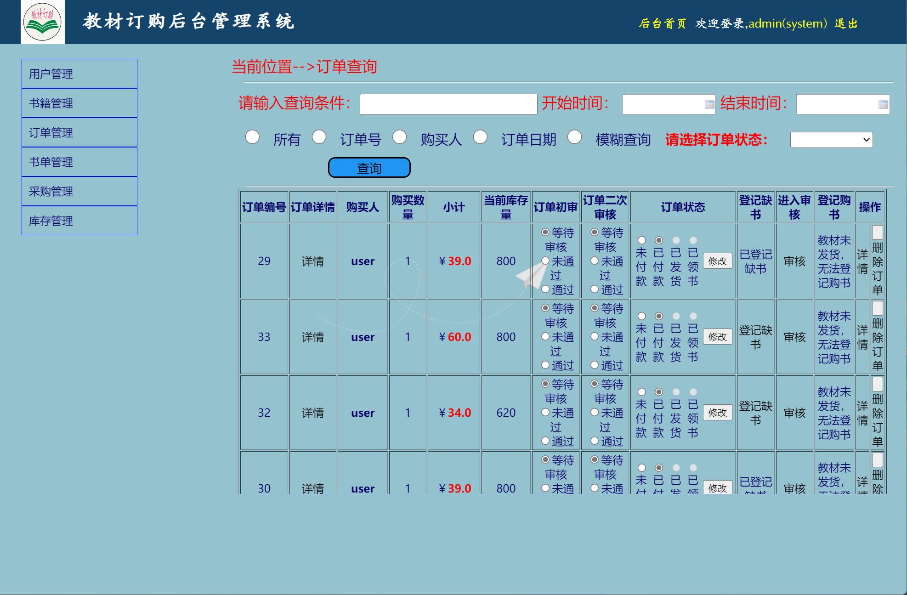Click the 查询 search button
Screen dimensions: 907x595
coord(369,167)
